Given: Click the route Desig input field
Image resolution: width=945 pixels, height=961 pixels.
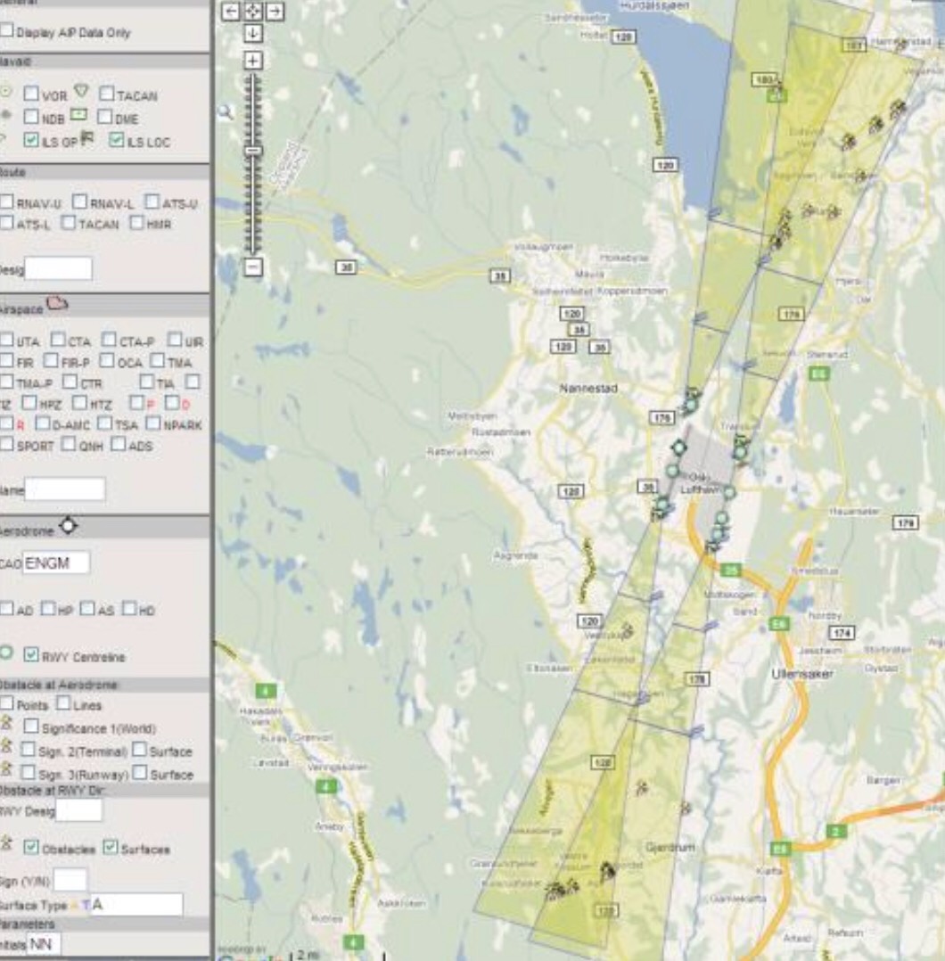Looking at the screenshot, I should (58, 268).
